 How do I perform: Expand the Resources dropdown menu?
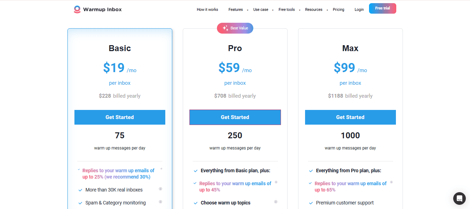tap(316, 9)
